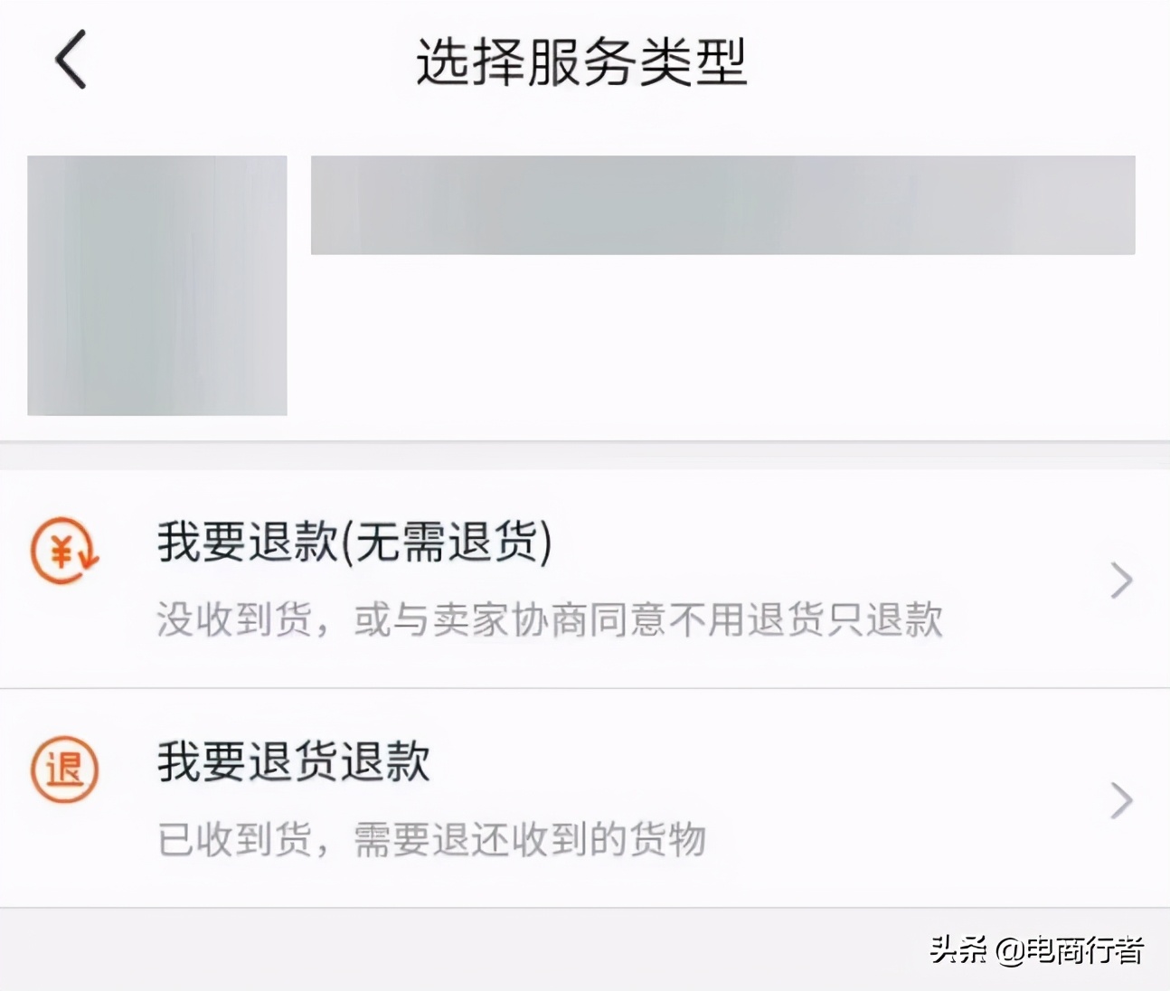Tap the orange circular 退 return icon
1170x991 pixels.
(x=61, y=768)
